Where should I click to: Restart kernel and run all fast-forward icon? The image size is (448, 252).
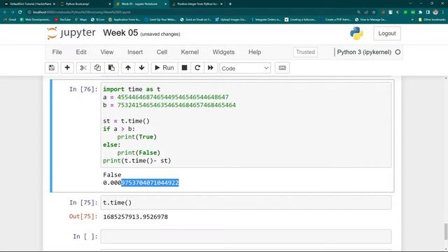click(211, 68)
